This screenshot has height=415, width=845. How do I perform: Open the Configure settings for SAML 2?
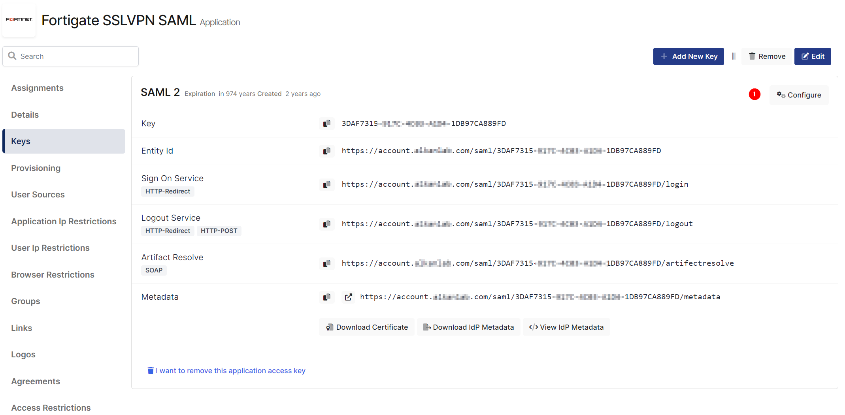(x=799, y=95)
